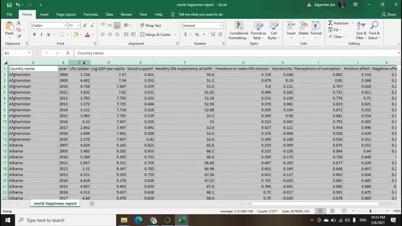Open the font name combo box
The image size is (402, 226).
(49, 25)
